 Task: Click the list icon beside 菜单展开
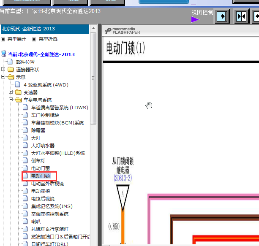[x=3, y=39]
